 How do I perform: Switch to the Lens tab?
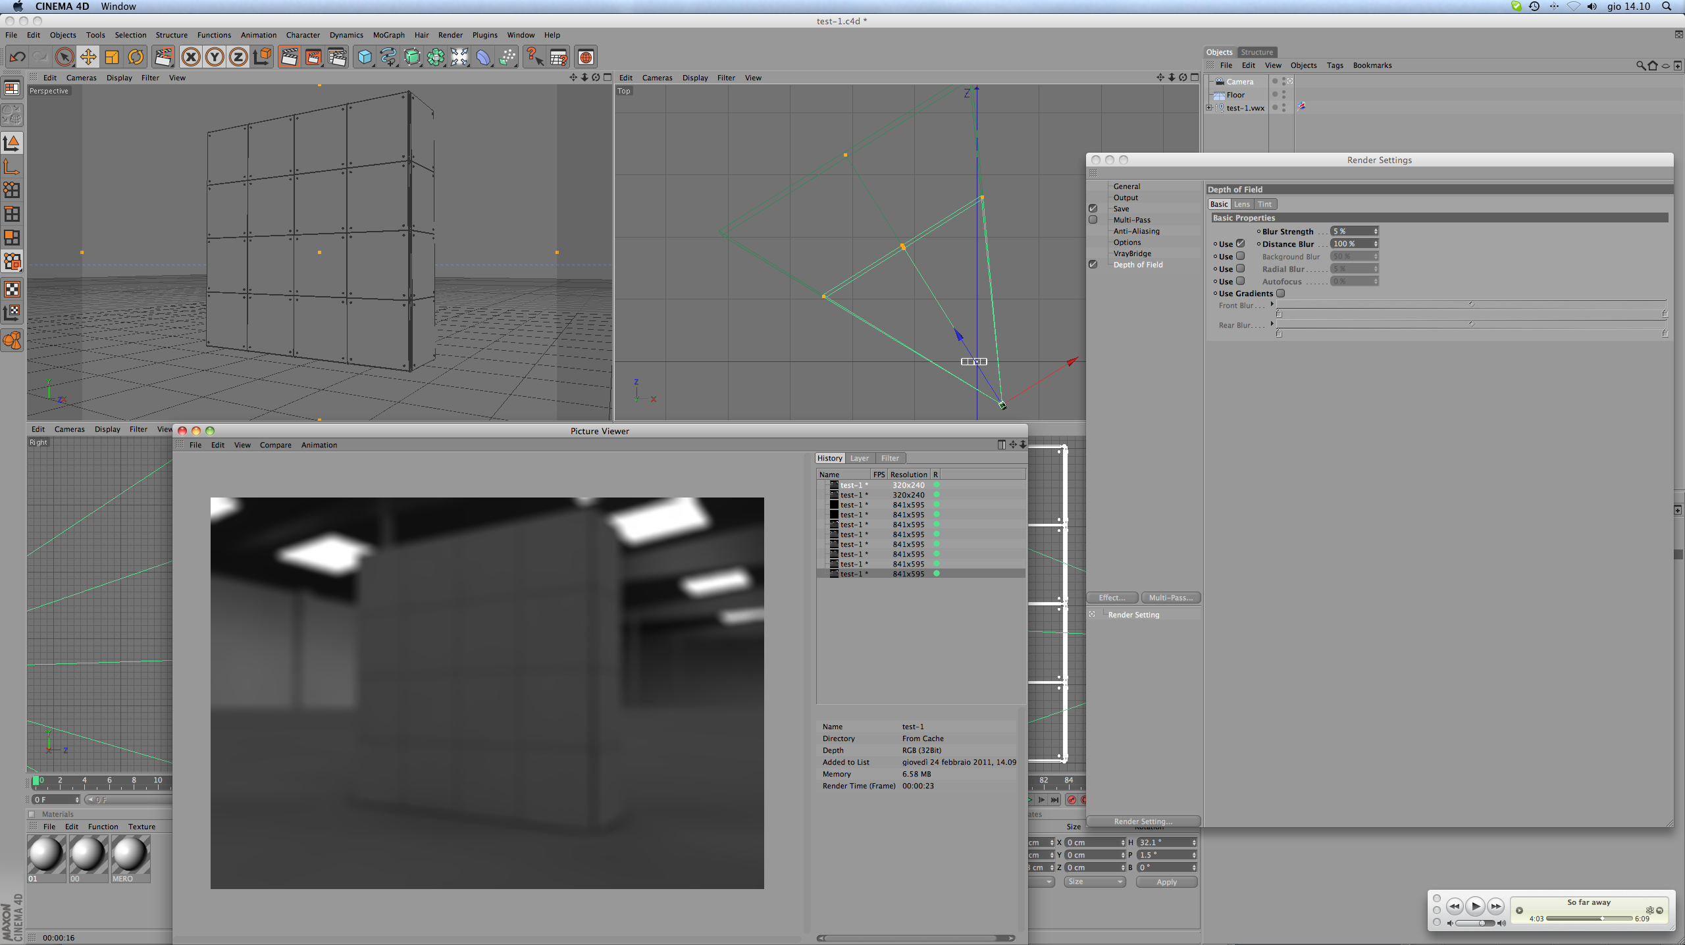pos(1241,204)
